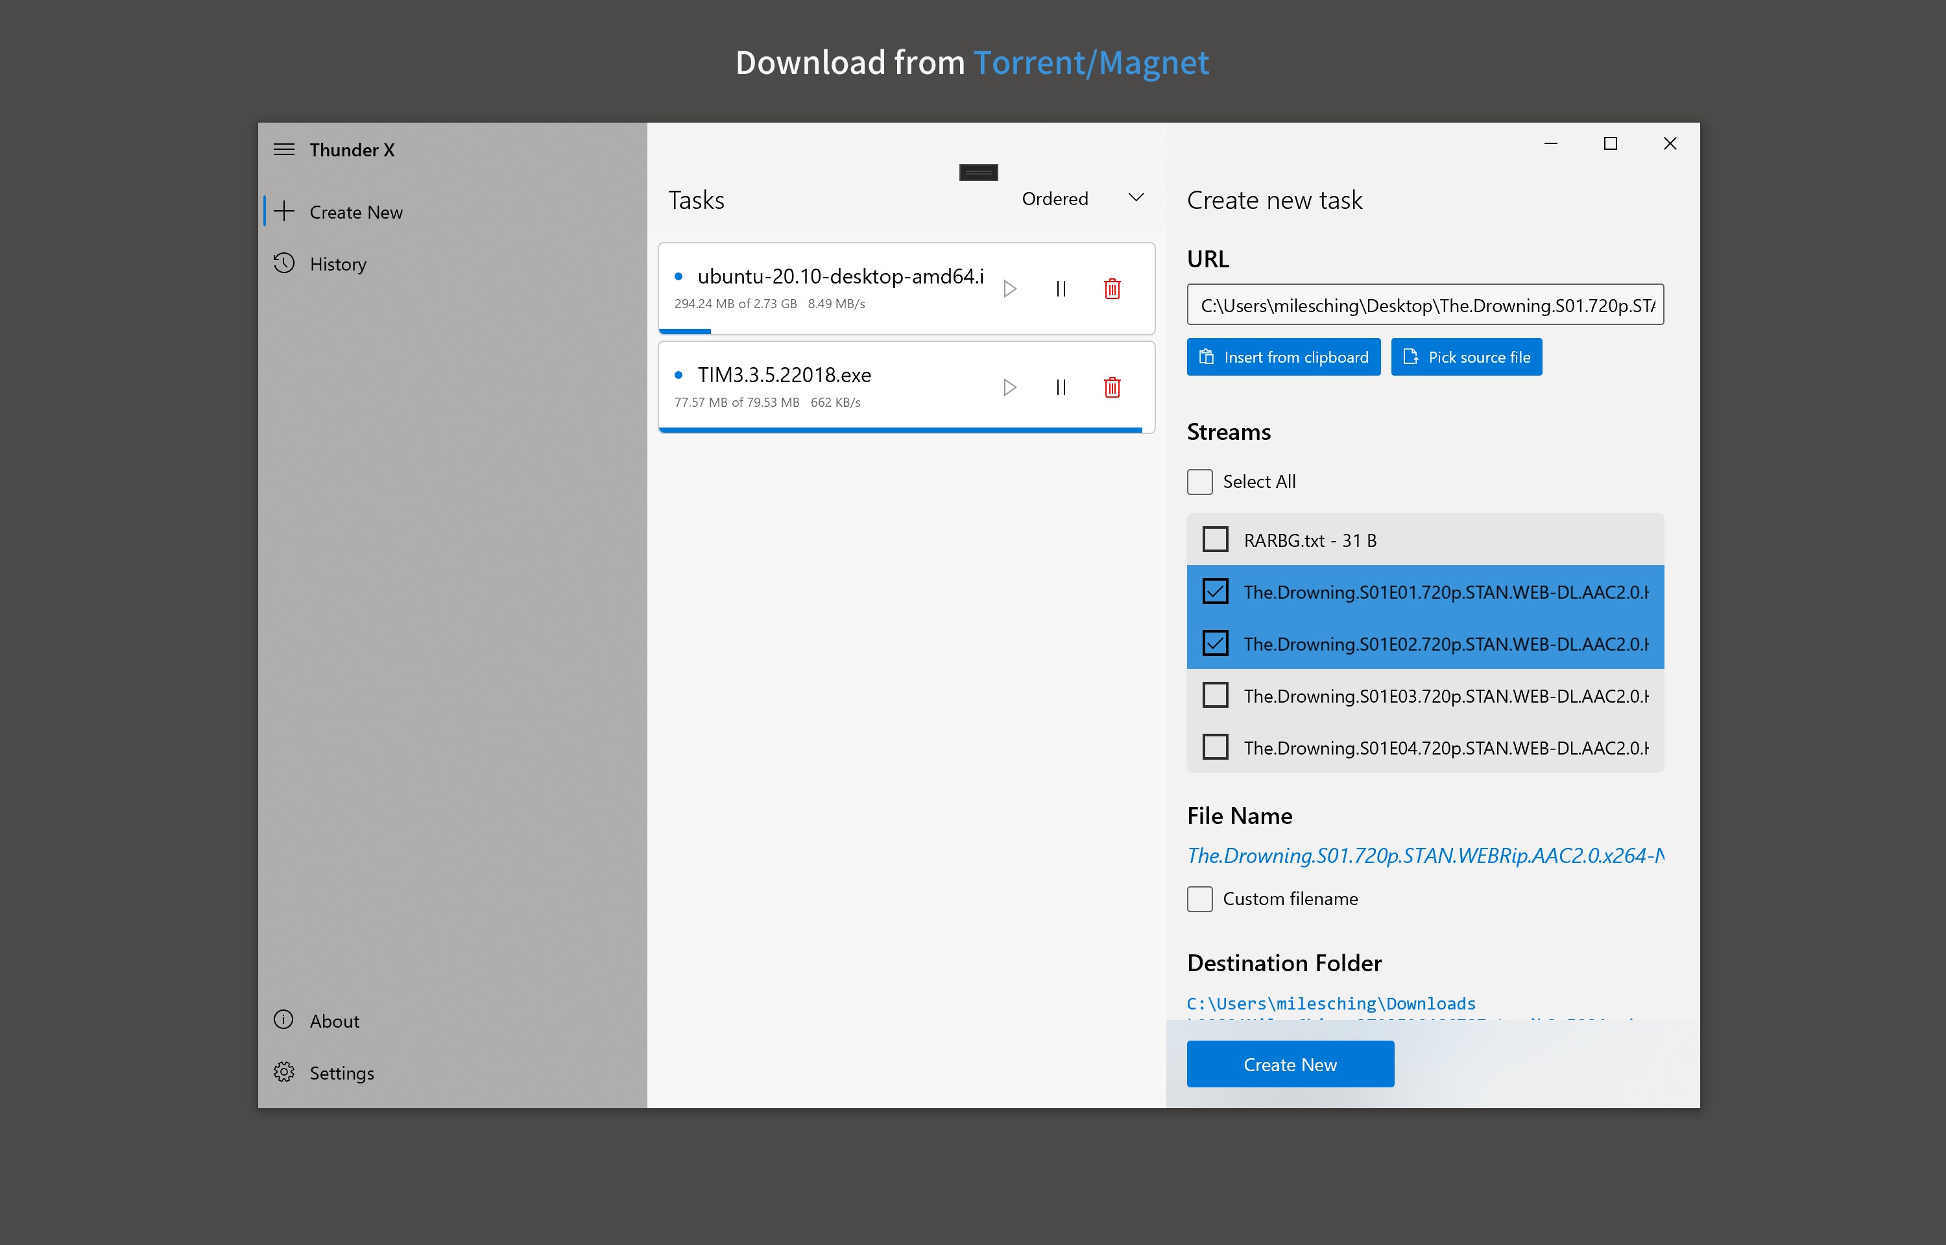
Task: Pause the ubuntu-20.10 download
Action: tap(1061, 289)
